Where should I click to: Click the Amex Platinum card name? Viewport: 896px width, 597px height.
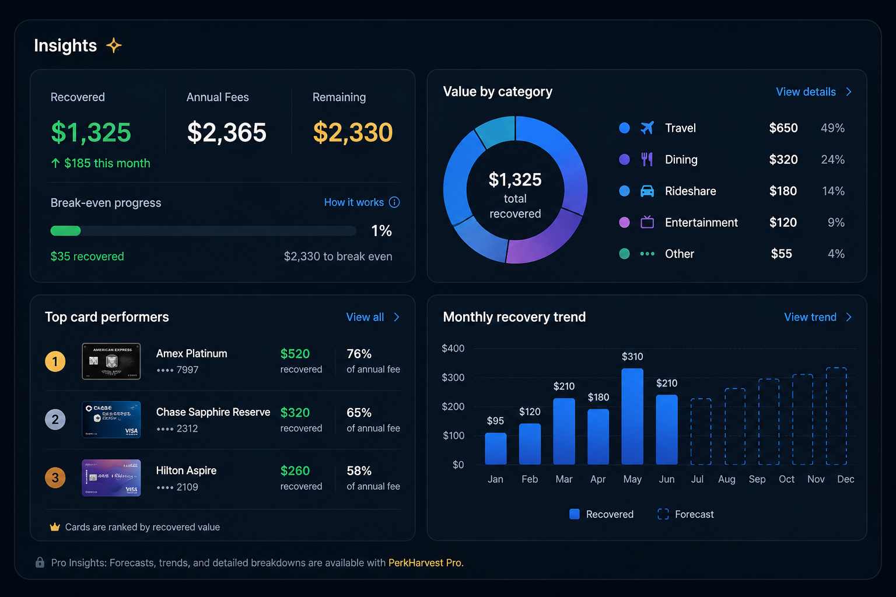pos(192,353)
